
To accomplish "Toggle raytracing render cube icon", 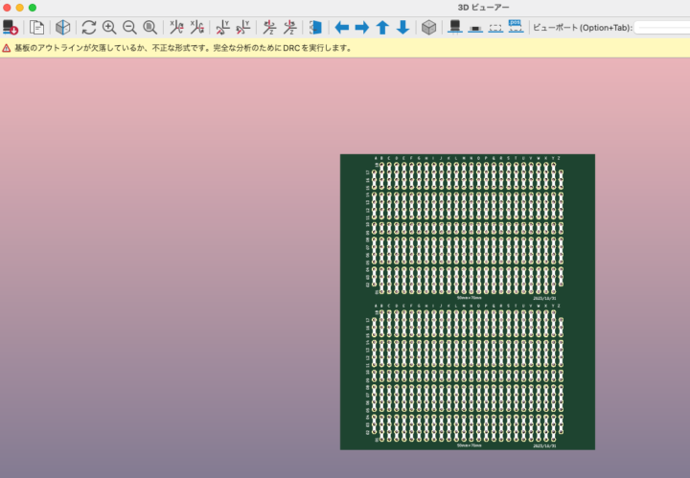I will (62, 28).
